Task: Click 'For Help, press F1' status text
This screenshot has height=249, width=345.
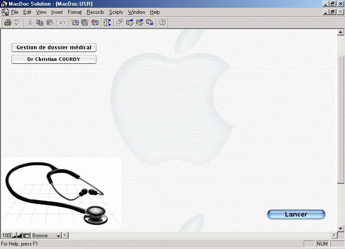Action: tap(19, 244)
